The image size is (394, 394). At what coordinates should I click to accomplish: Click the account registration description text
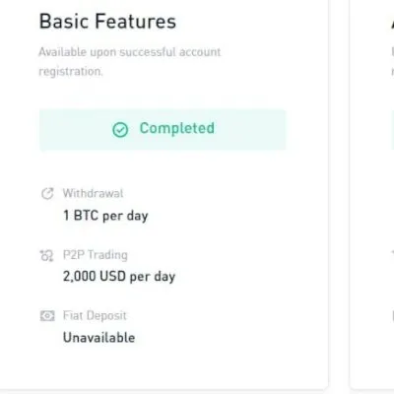click(x=130, y=61)
